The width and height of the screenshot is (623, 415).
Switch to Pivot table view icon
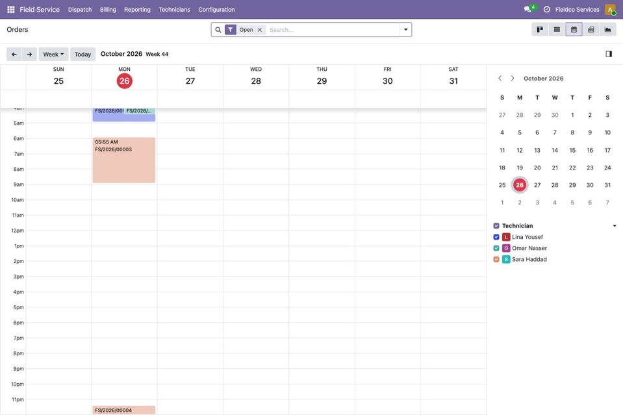click(x=591, y=29)
